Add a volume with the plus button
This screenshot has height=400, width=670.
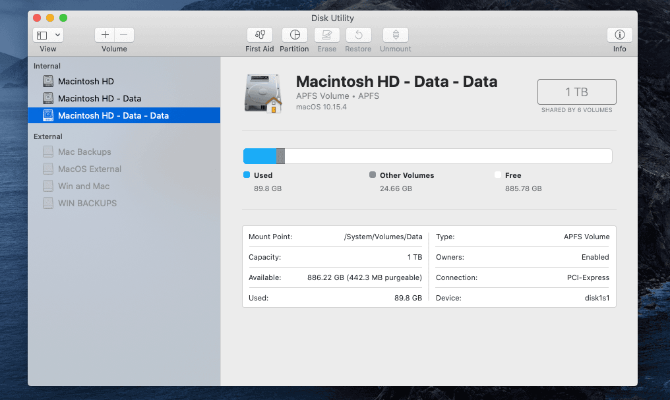(x=105, y=35)
